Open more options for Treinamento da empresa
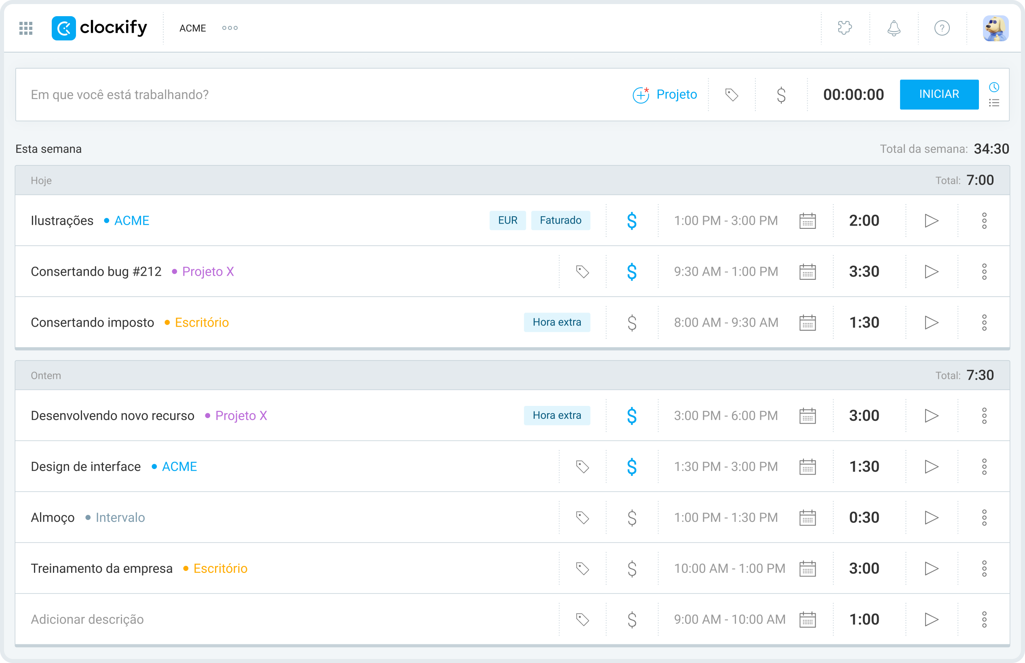Viewport: 1025px width, 663px height. 984,568
